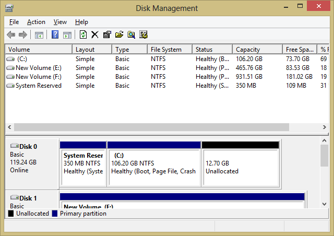Toggle the console tree pane icon

39,35
